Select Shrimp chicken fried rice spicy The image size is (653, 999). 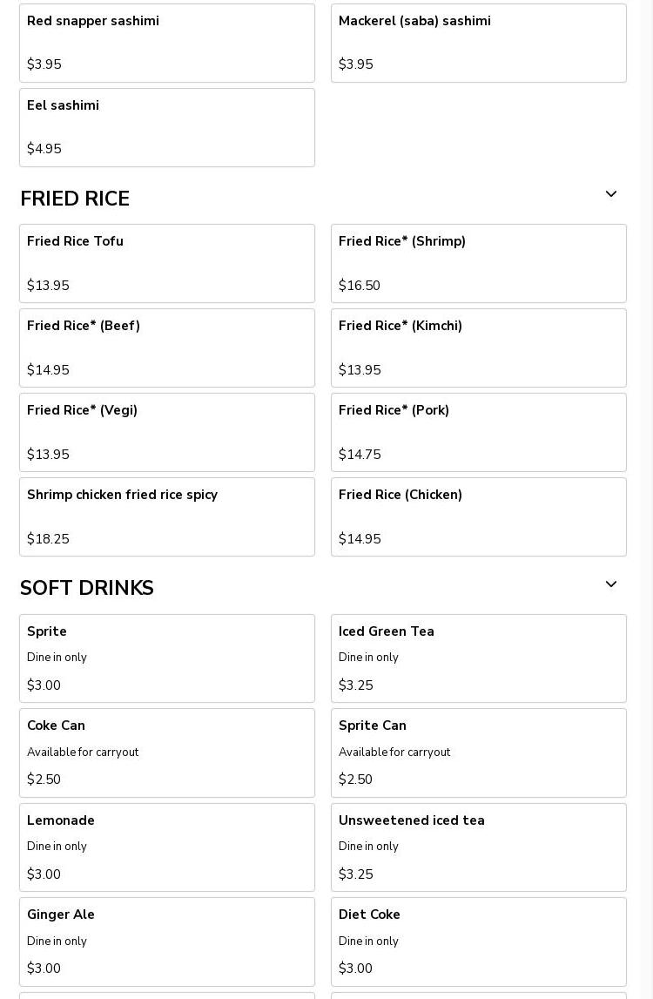[167, 516]
